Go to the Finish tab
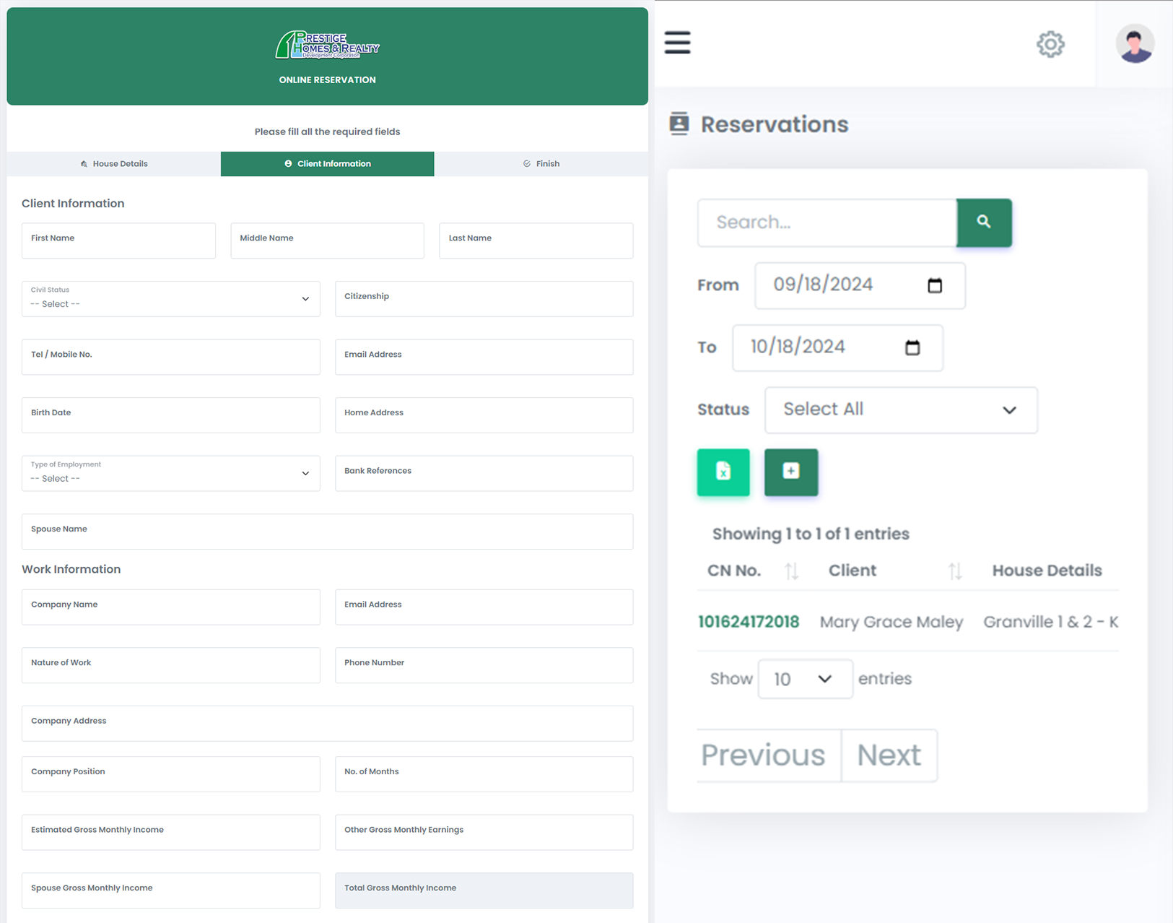 point(541,164)
